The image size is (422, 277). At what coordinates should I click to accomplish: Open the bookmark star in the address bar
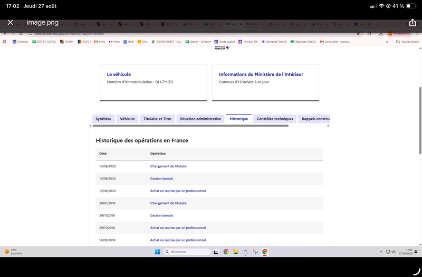pos(358,34)
